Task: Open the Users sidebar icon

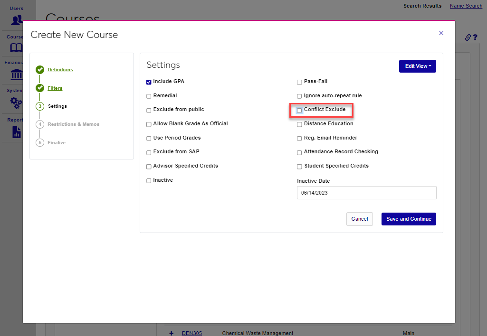Action: tap(17, 20)
